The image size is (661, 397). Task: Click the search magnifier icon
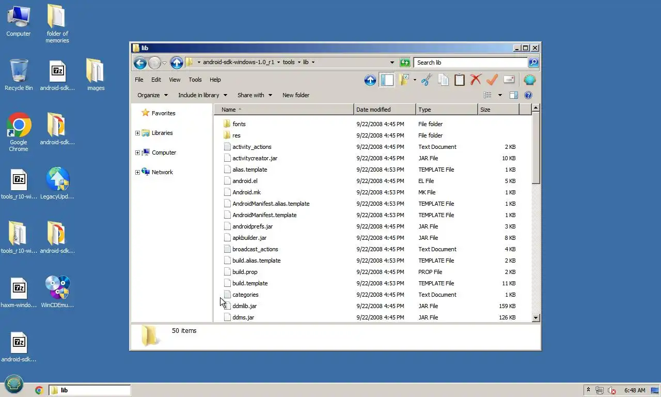(x=533, y=63)
